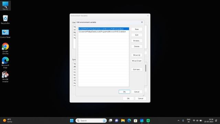Select the %USERPROFILE% WindowsApps path entry
This screenshot has width=220, height=124.
103,29
